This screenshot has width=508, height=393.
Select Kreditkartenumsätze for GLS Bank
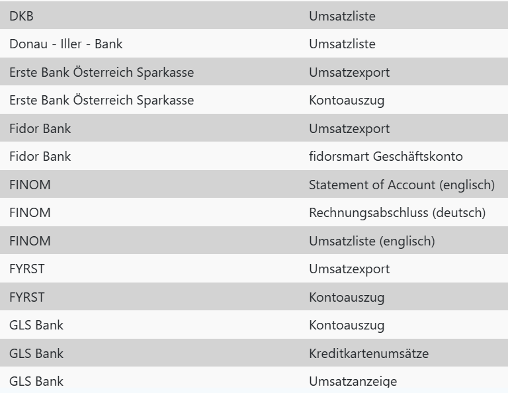[x=368, y=354]
